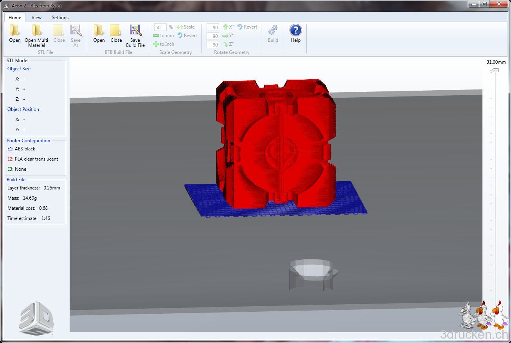
Task: Click the STL Model panel title
Action: pos(18,61)
